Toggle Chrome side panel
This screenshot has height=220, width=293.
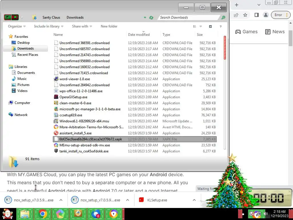(257, 15)
